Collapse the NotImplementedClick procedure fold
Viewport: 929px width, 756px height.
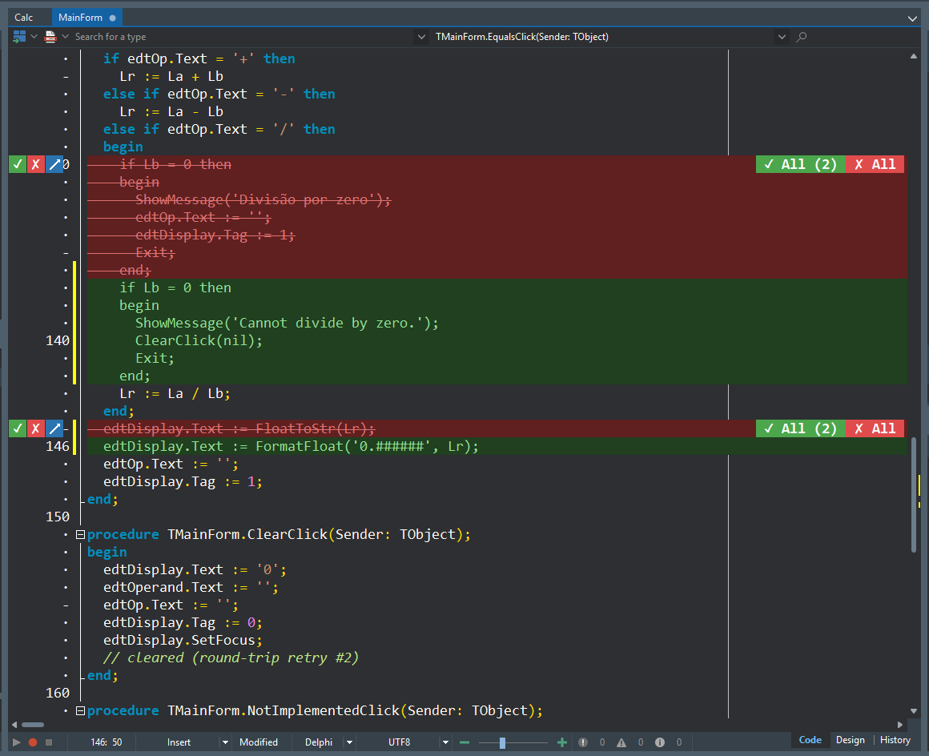81,710
